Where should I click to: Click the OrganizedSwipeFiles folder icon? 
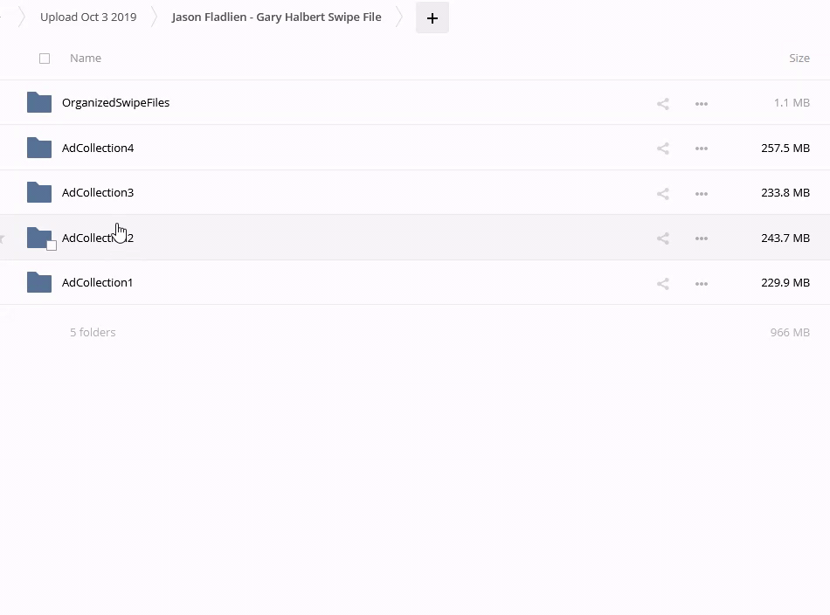pos(39,102)
